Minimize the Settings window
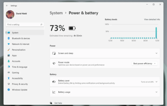The width and height of the screenshot is (167, 106). (147, 4)
